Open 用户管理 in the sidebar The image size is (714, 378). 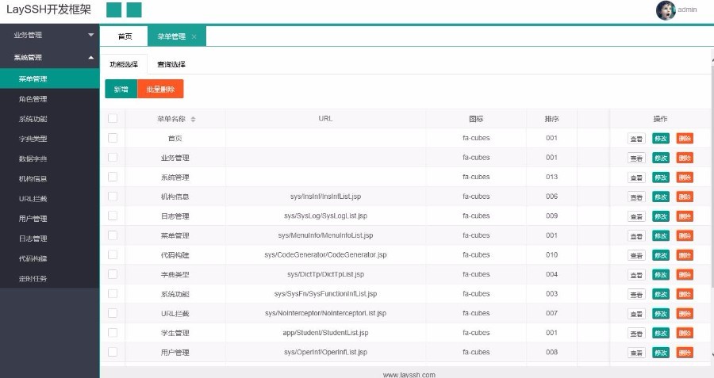(x=50, y=219)
